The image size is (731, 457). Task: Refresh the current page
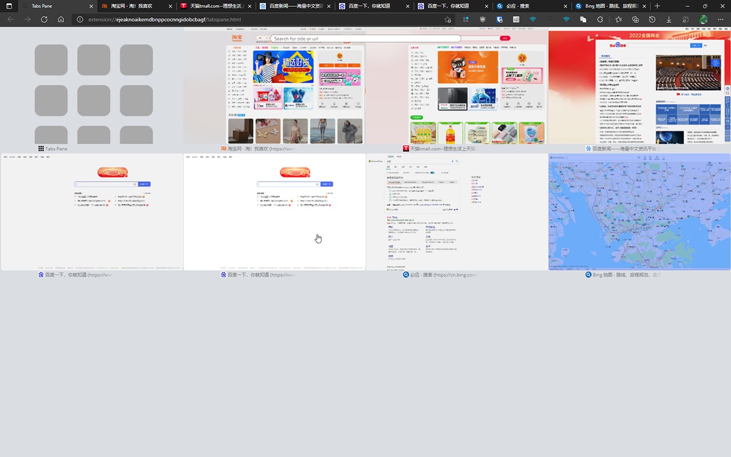coord(44,19)
